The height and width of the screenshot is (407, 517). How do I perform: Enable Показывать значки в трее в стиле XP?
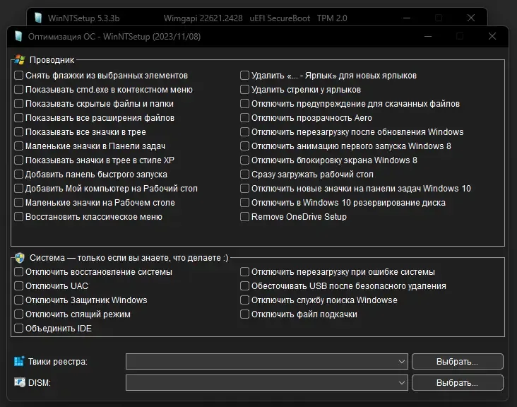coord(19,160)
